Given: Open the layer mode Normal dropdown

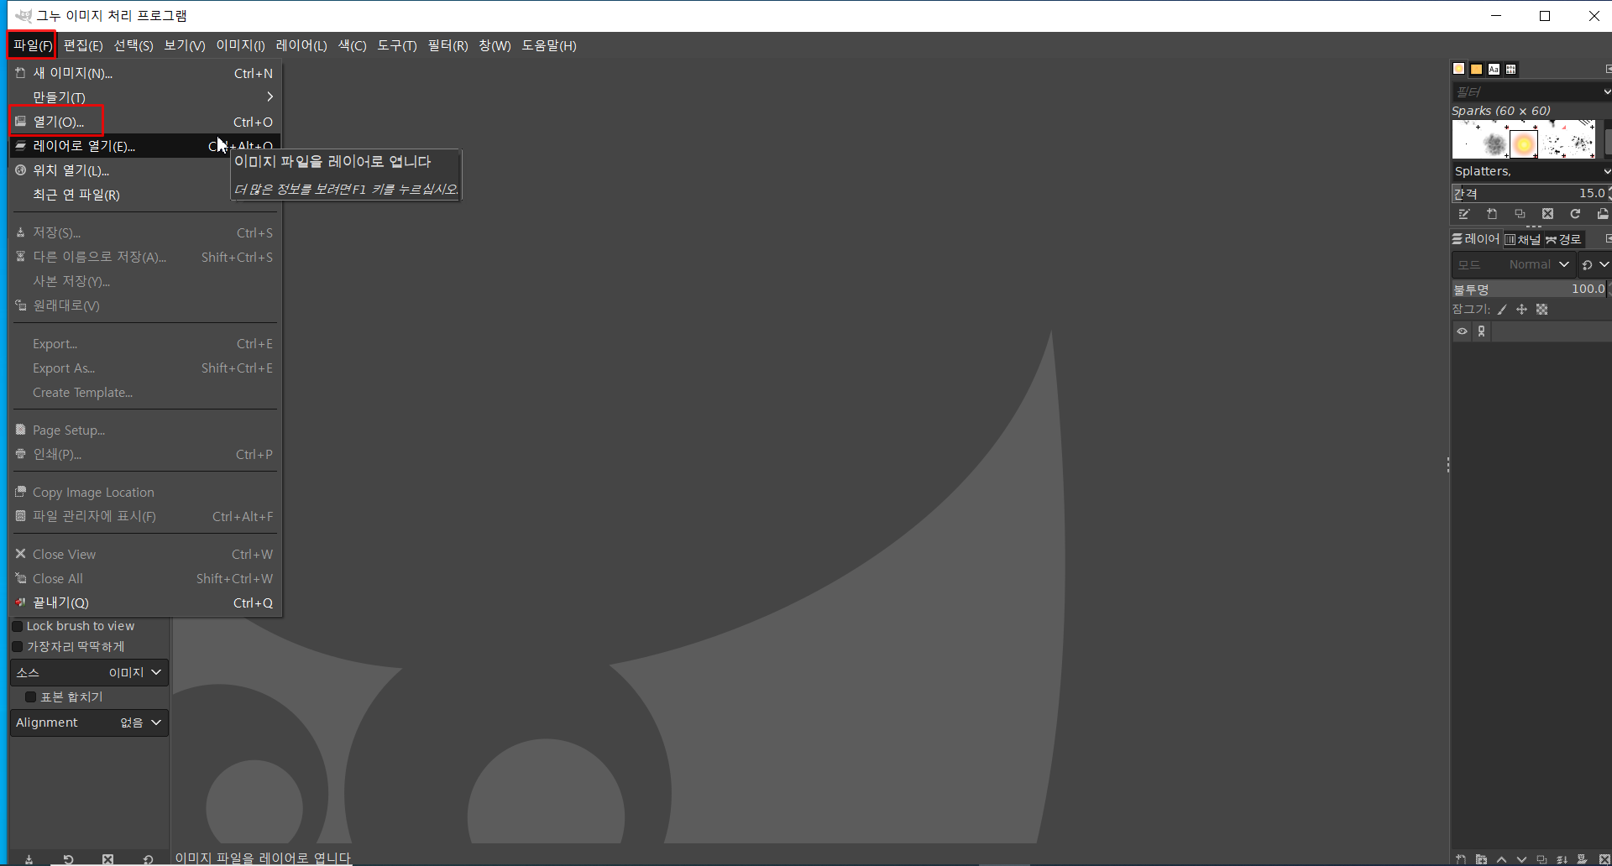Looking at the screenshot, I should (x=1513, y=264).
